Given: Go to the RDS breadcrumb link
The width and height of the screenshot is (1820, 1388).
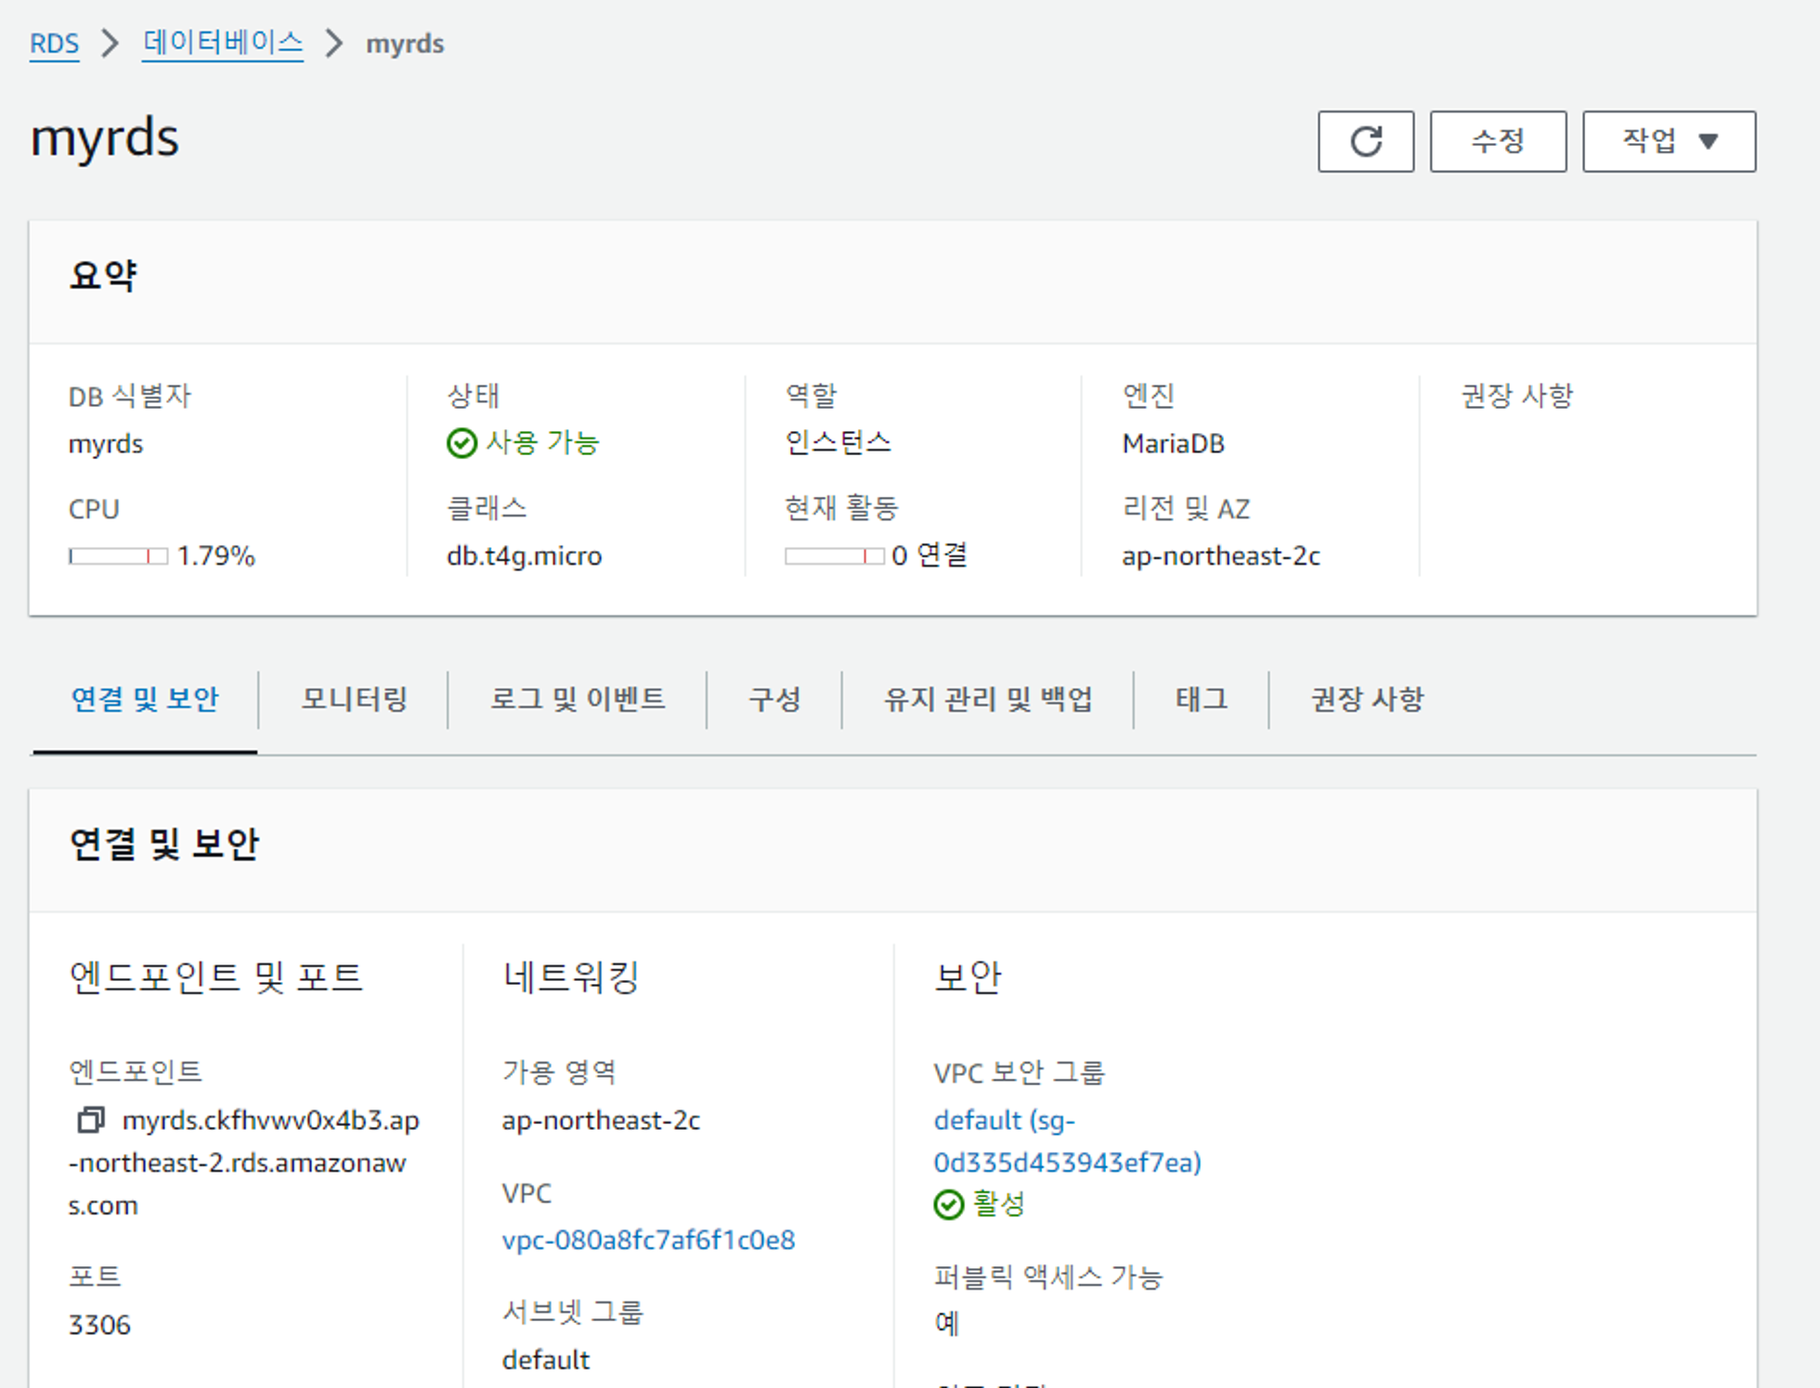Looking at the screenshot, I should click(54, 44).
